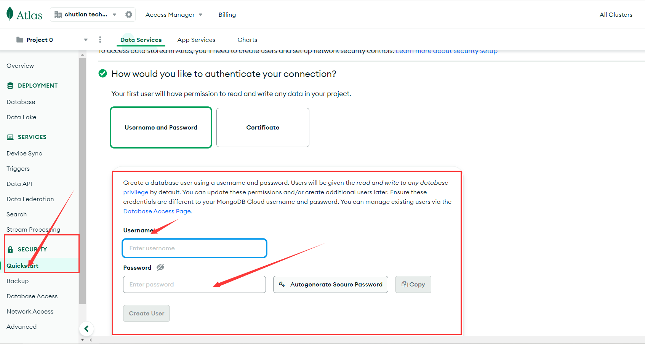Click the Atlas leaf logo

pyautogui.click(x=10, y=14)
